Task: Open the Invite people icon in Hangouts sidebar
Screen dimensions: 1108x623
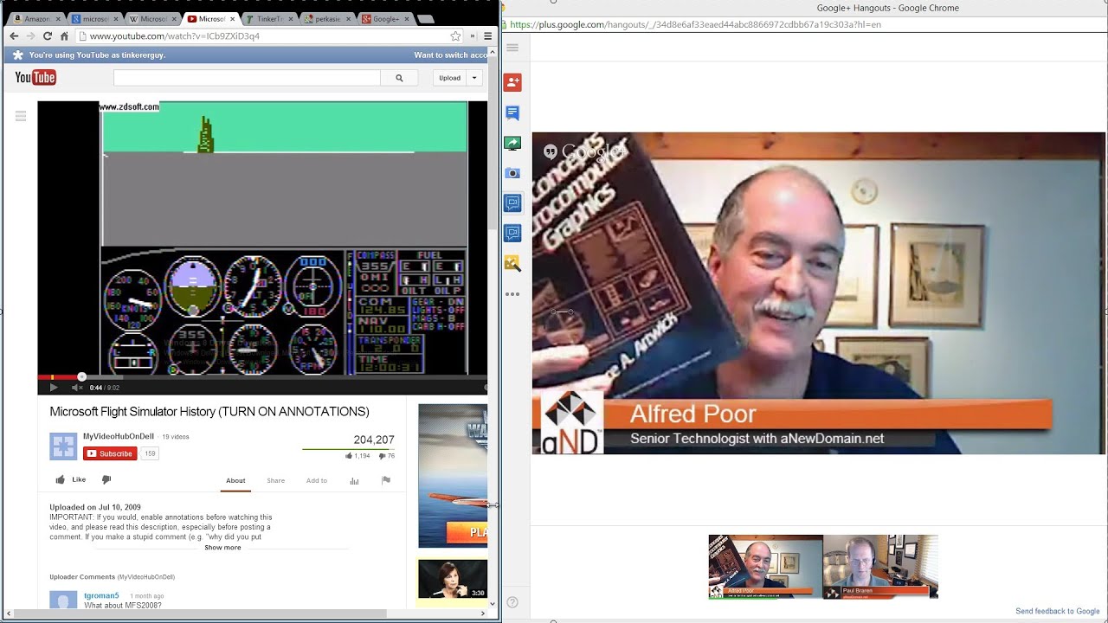Action: point(512,82)
